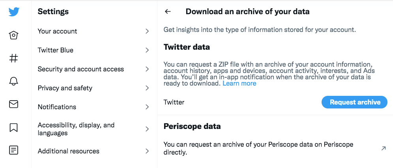This screenshot has height=168, width=393.
Task: Open Messages envelope icon
Action: click(13, 104)
